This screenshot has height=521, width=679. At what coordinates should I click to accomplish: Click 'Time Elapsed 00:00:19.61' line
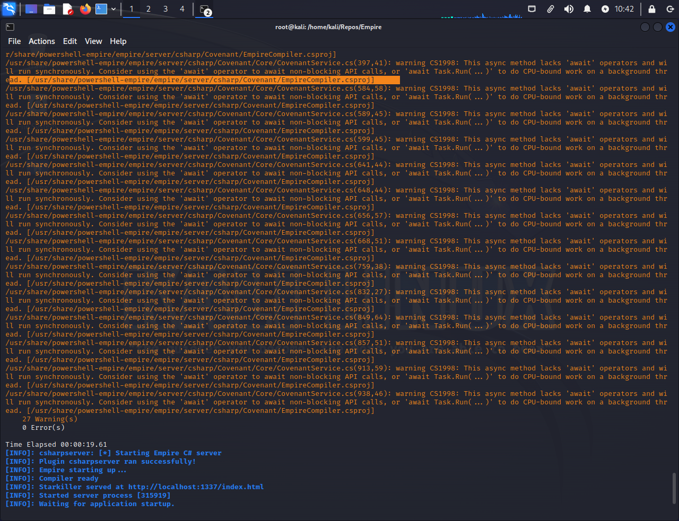coord(56,445)
